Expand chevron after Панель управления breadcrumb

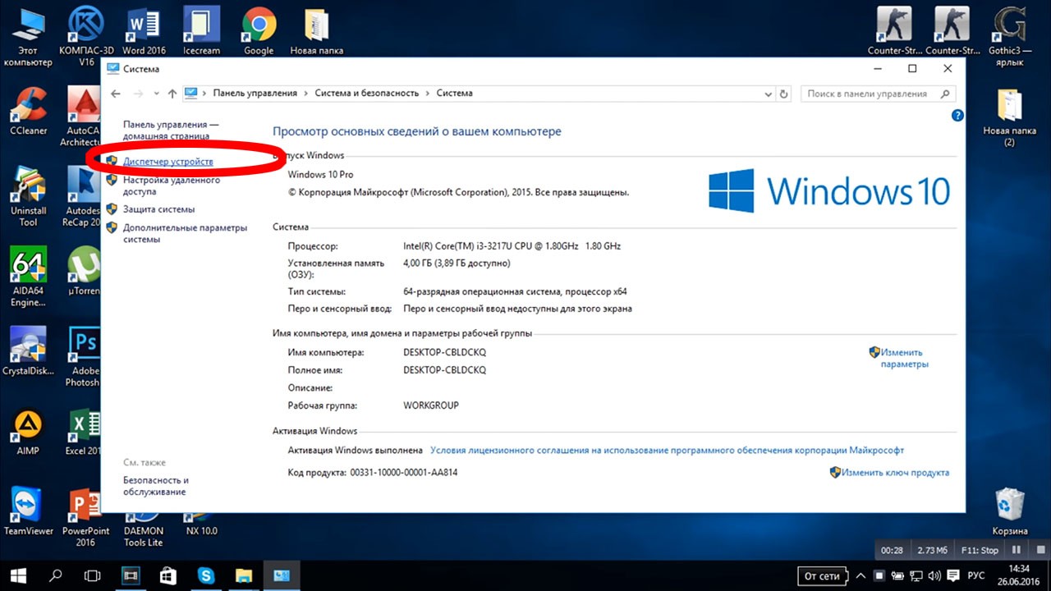306,94
